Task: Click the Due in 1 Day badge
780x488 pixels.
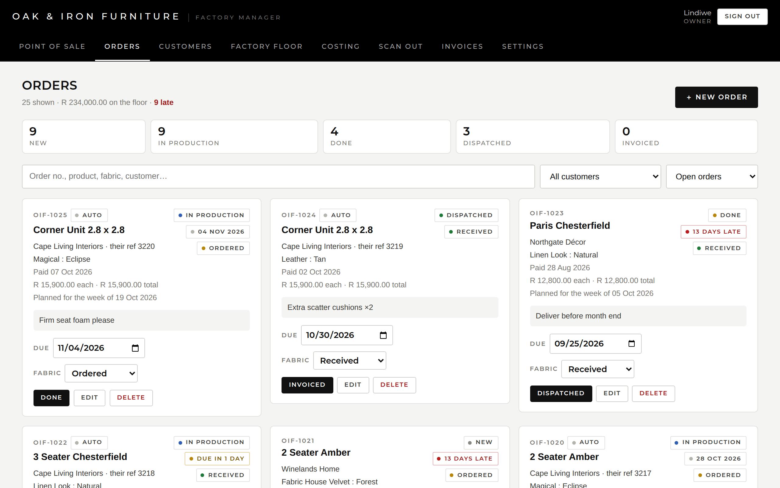Action: click(x=217, y=459)
